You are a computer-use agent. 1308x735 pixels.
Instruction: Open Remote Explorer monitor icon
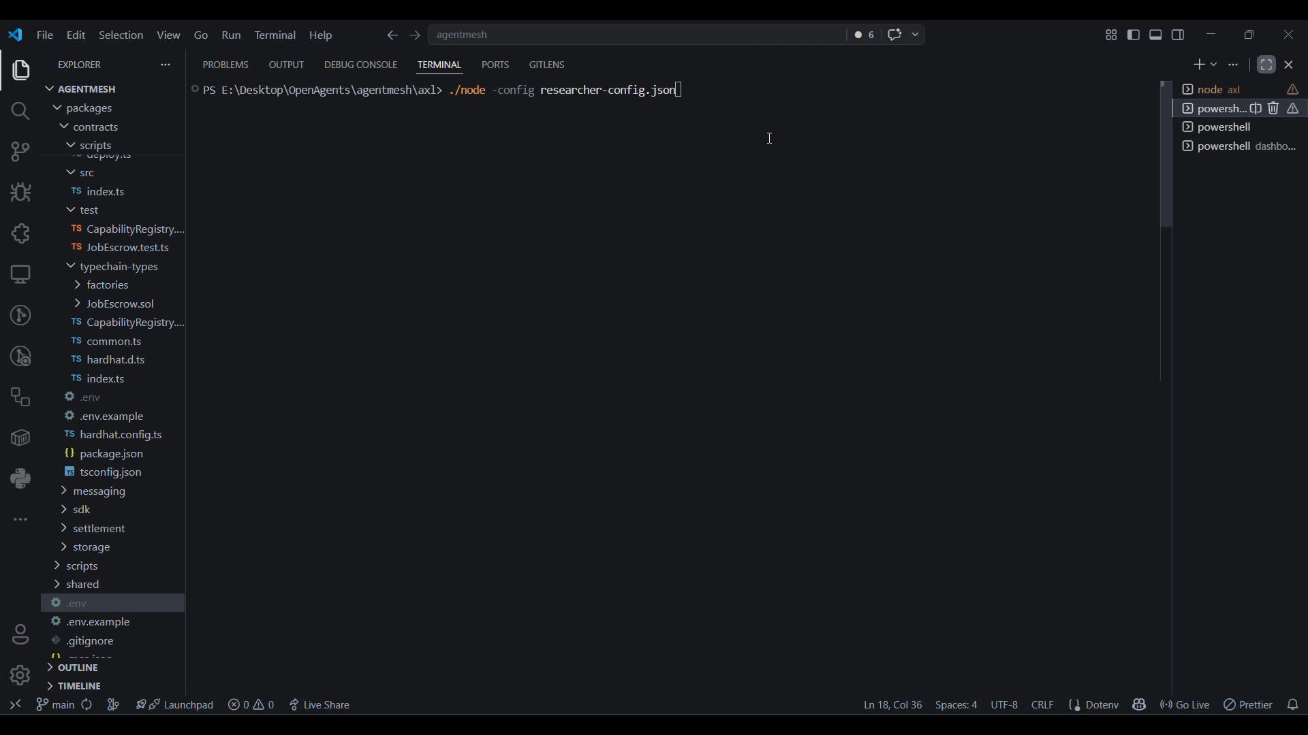point(20,274)
